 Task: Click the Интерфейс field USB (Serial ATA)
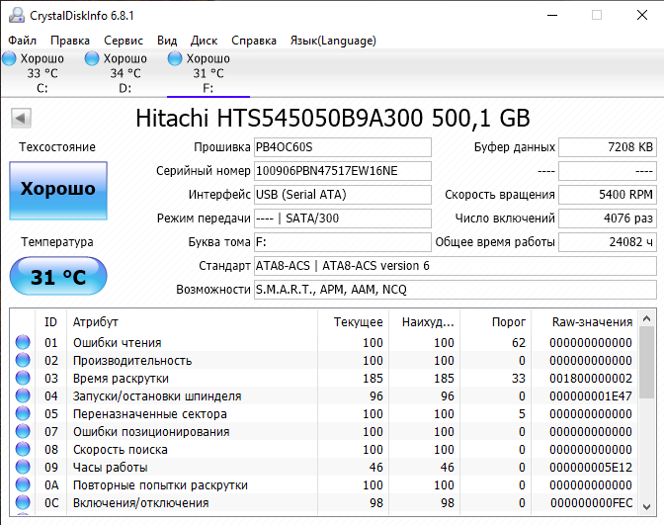pos(343,195)
